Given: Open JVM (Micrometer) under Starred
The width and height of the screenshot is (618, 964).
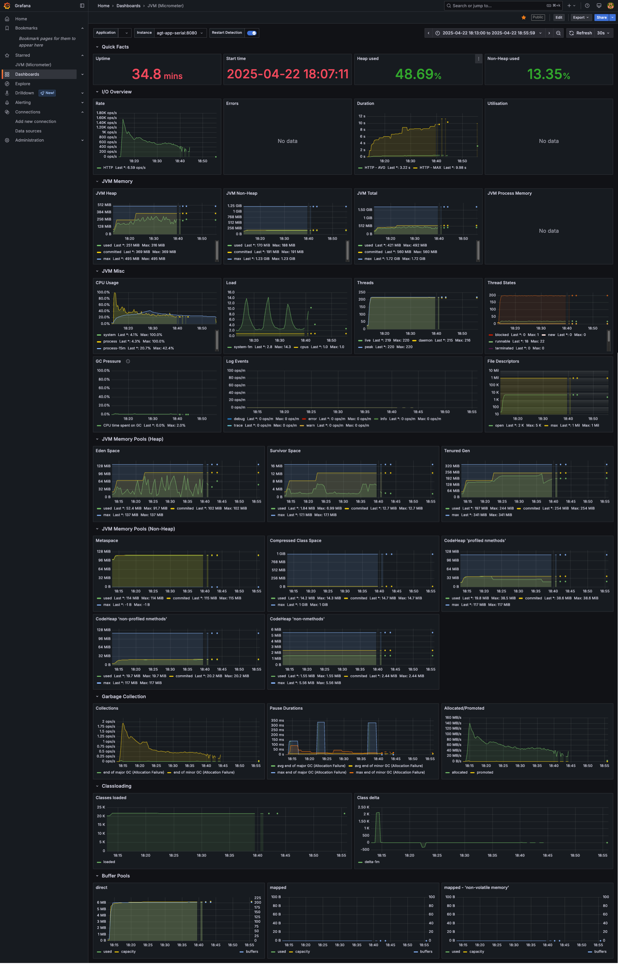Looking at the screenshot, I should pyautogui.click(x=33, y=65).
